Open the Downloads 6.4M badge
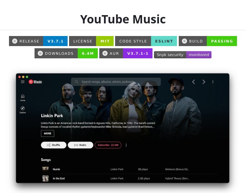The image size is (246, 193). [x=66, y=53]
